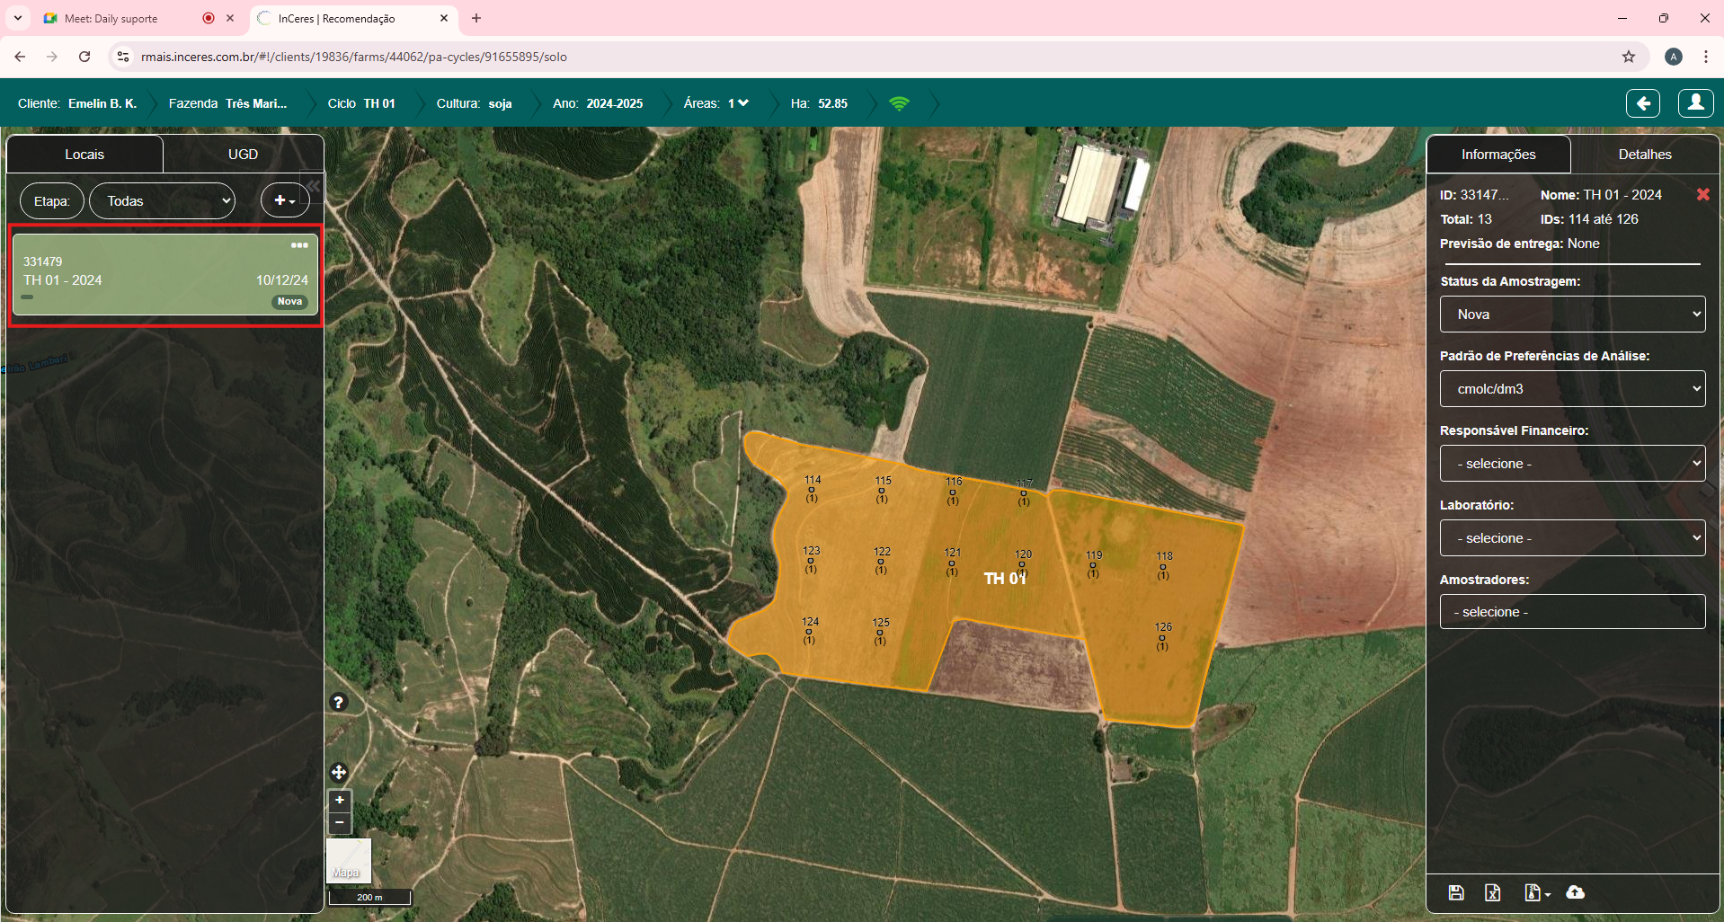Bookmark this page with the star icon
Viewport: 1724px width, 922px height.
click(1629, 57)
